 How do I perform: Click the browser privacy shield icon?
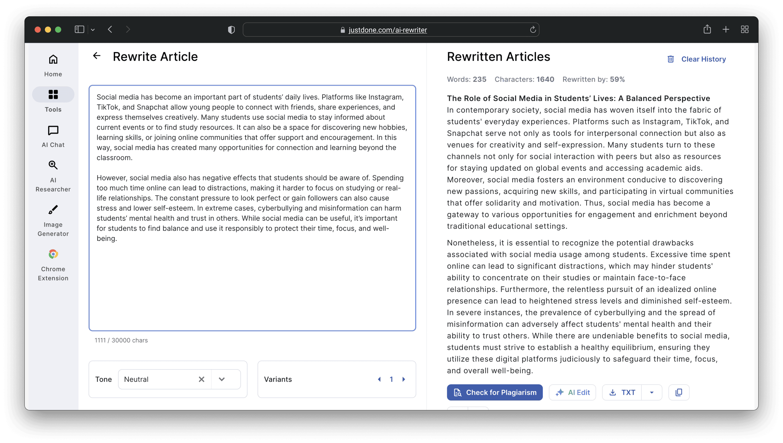[x=231, y=30]
